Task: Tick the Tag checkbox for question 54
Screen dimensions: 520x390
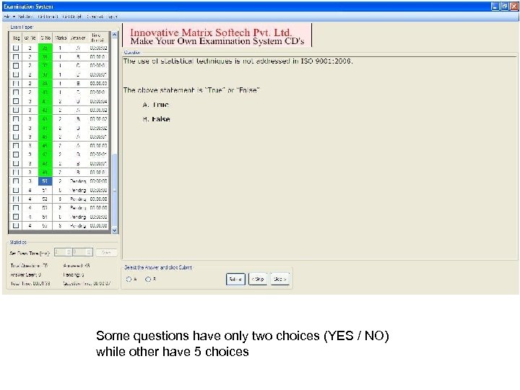Action: click(16, 217)
